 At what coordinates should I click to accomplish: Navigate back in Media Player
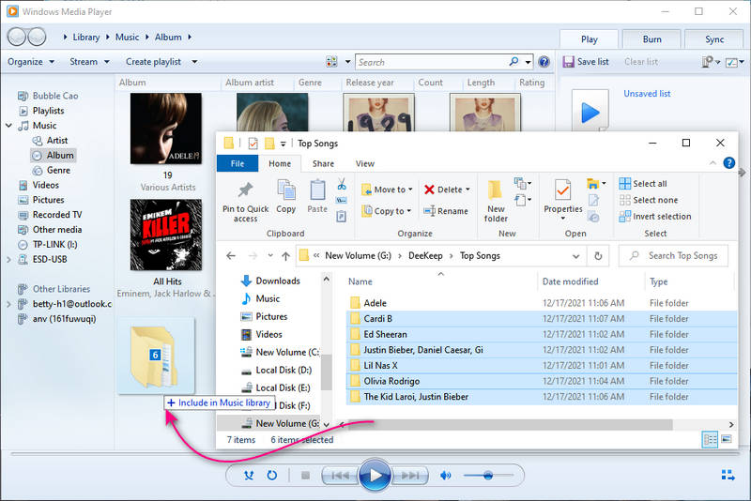click(x=17, y=37)
